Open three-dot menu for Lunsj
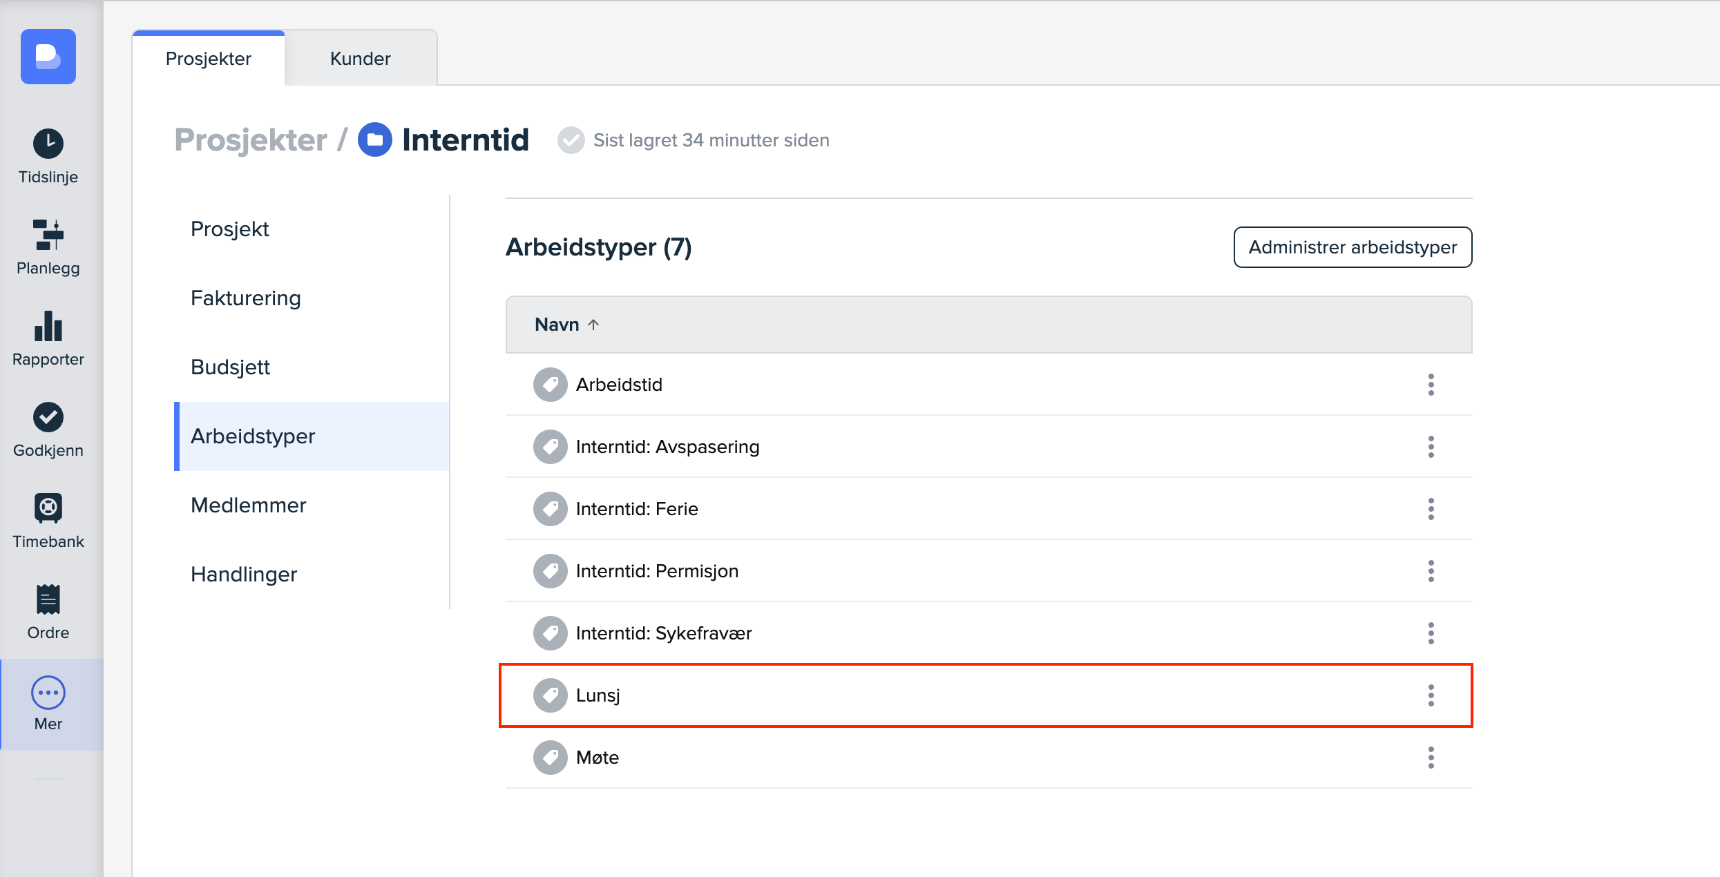1720x877 pixels. pyautogui.click(x=1431, y=695)
